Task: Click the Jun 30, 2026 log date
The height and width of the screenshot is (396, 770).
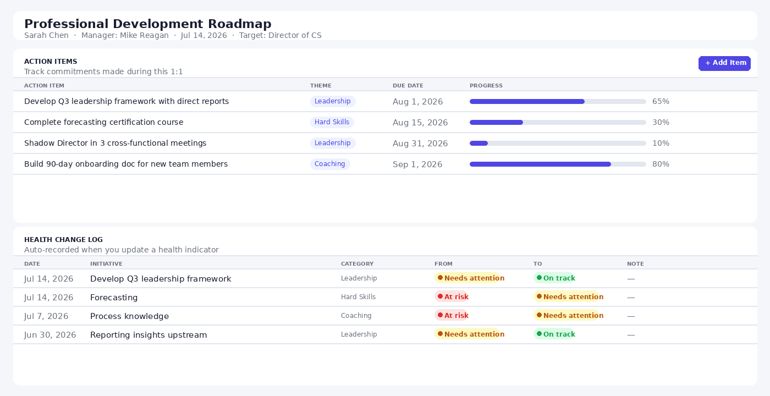Action: coord(50,335)
